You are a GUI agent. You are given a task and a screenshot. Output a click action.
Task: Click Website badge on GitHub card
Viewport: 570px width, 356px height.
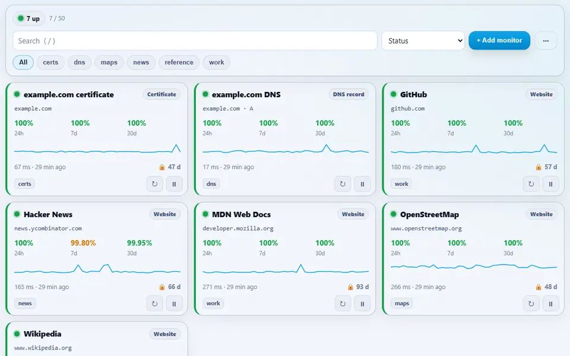click(541, 94)
